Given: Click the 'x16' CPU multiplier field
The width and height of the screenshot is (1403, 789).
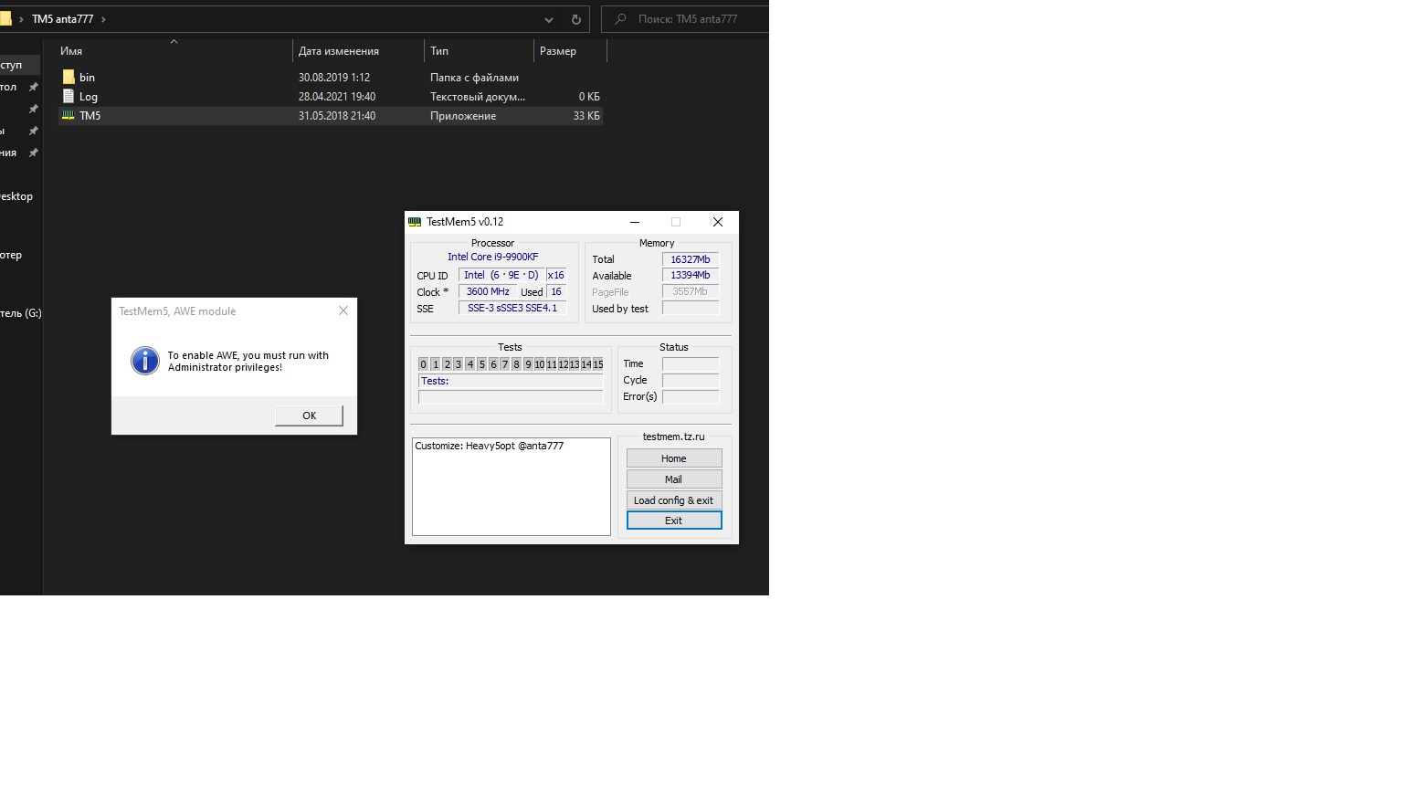Looking at the screenshot, I should [x=556, y=275].
